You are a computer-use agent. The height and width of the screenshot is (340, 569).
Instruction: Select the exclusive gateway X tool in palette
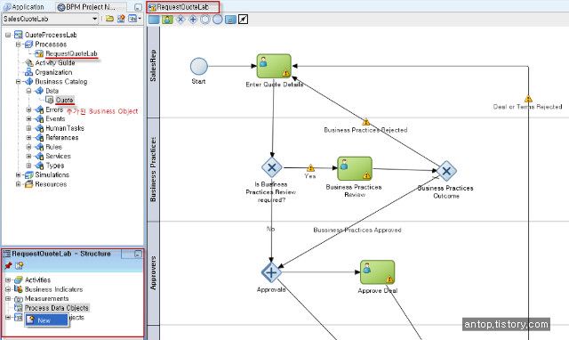(x=180, y=20)
